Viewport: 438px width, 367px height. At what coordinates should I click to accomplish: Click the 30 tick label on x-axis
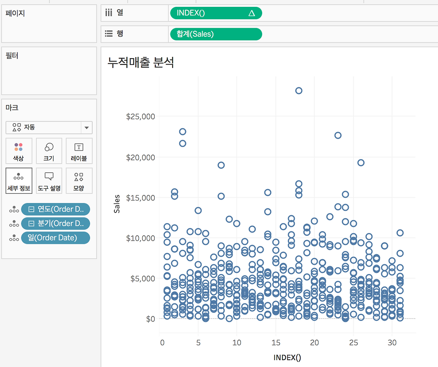point(392,343)
